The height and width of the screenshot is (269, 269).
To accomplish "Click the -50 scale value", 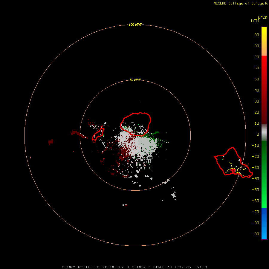I will coord(256,189).
